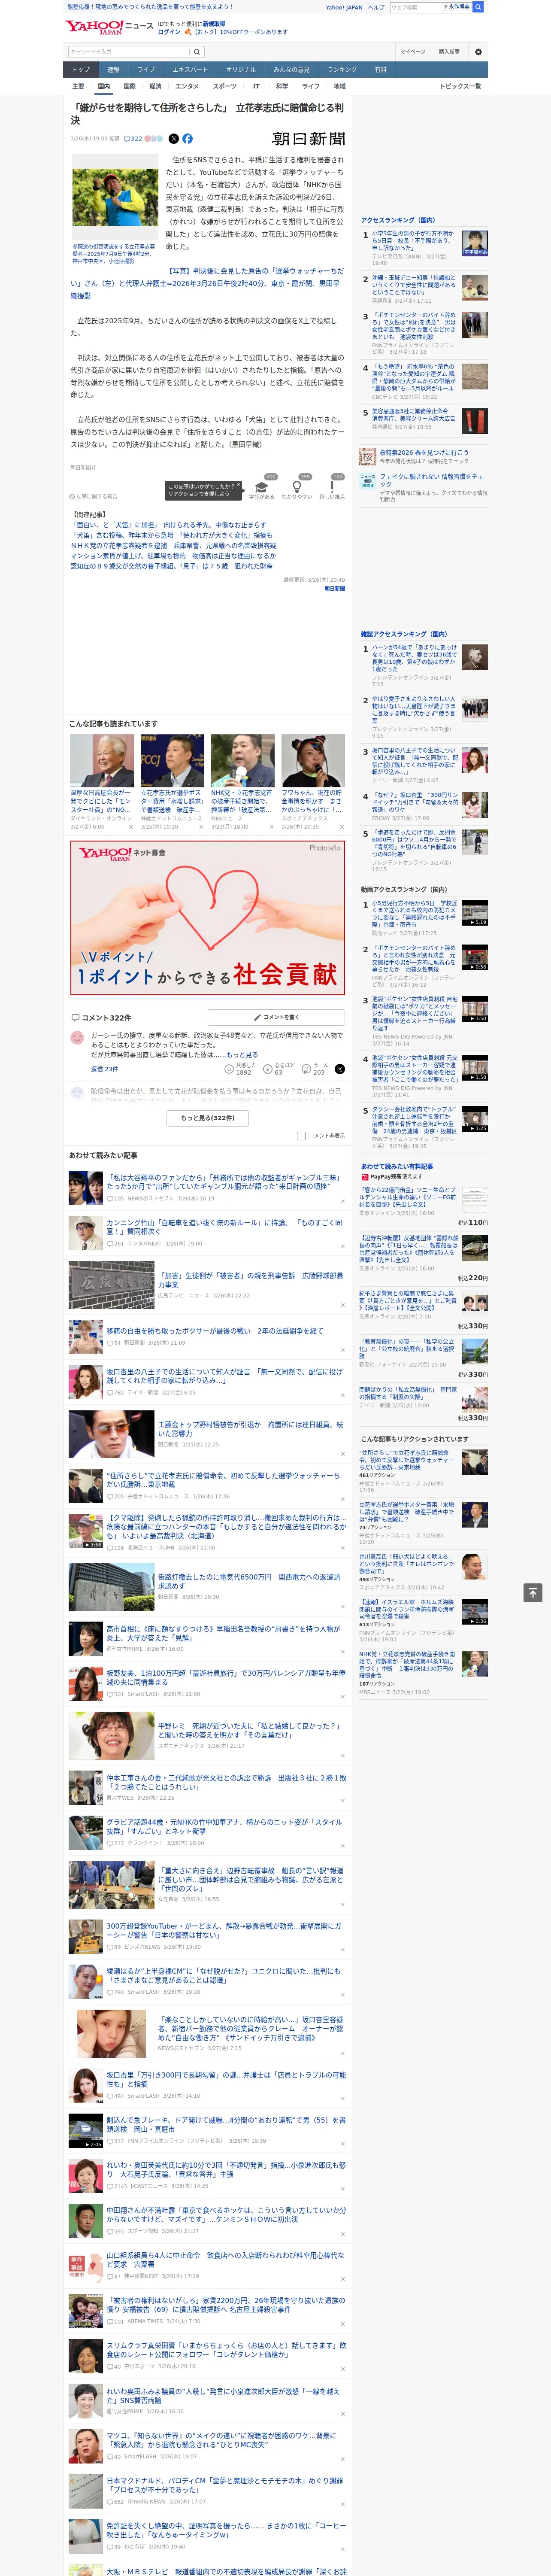Click the search magnifier button beside keyword field
This screenshot has width=551, height=2576.
click(x=197, y=52)
